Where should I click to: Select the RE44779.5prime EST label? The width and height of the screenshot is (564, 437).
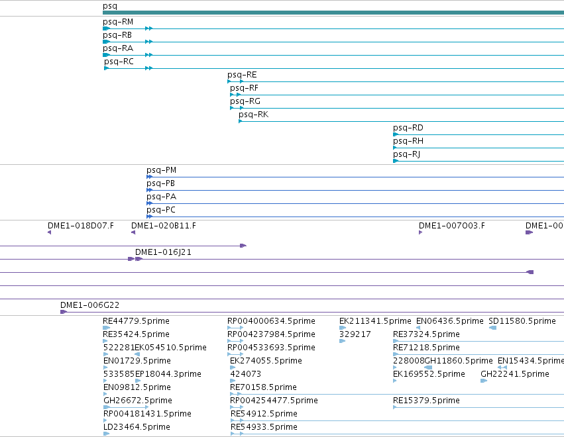click(x=136, y=321)
